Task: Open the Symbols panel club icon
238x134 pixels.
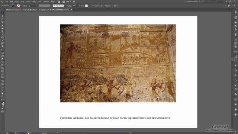Action: tap(235, 109)
